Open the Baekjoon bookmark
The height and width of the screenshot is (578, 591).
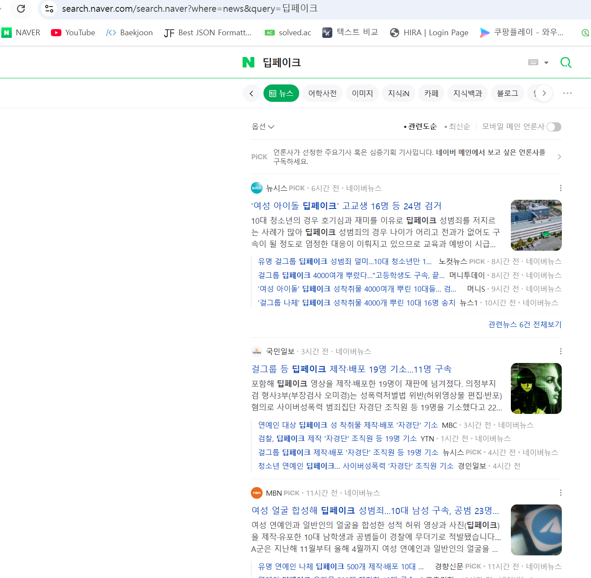130,33
